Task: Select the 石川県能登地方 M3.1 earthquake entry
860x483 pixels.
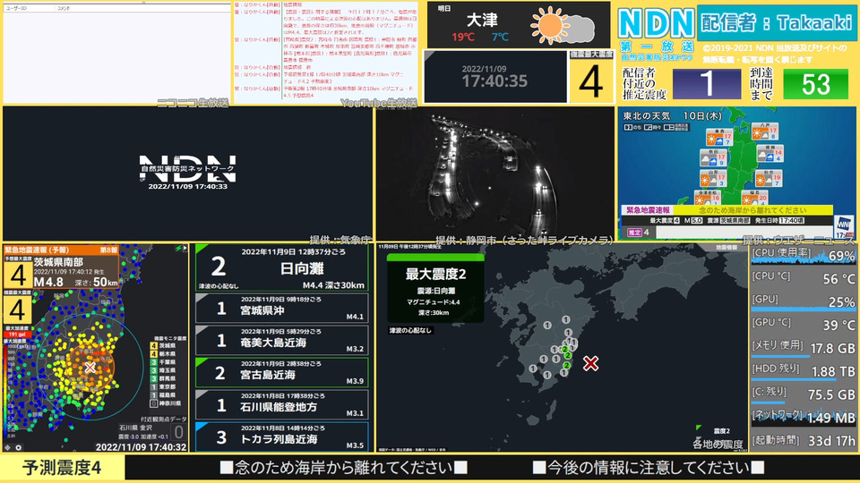Action: (282, 405)
